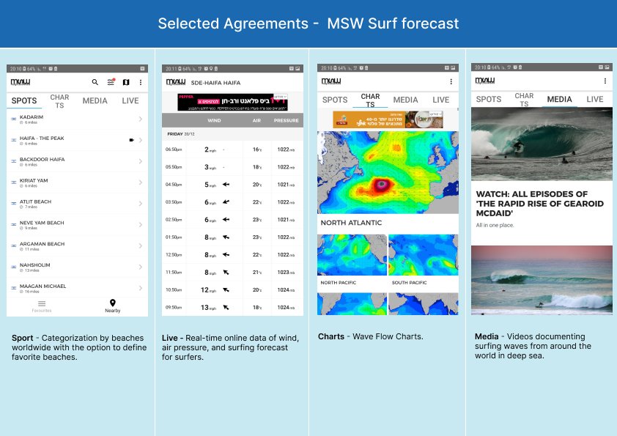This screenshot has height=436, width=617.
Task: Select active CHARTS tab in Charts screen
Action: click(370, 100)
